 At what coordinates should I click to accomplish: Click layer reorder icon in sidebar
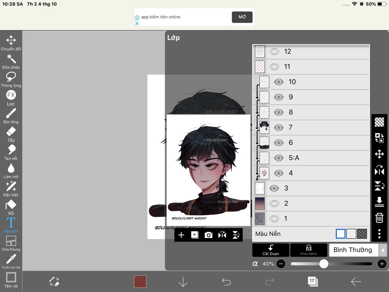380,138
